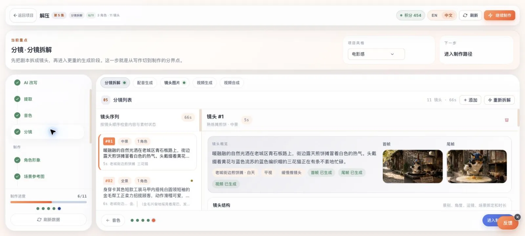Open the 积分 454 points badge
This screenshot has height=236, width=525.
[x=410, y=15]
